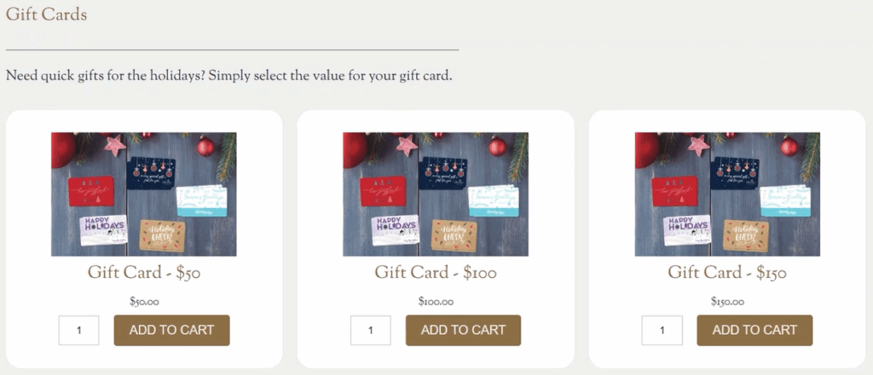Add the $100 gift card to cart
873x375 pixels.
[463, 330]
